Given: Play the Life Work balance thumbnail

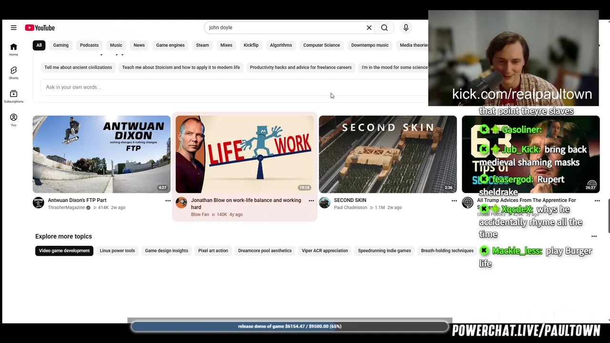Looking at the screenshot, I should point(244,154).
